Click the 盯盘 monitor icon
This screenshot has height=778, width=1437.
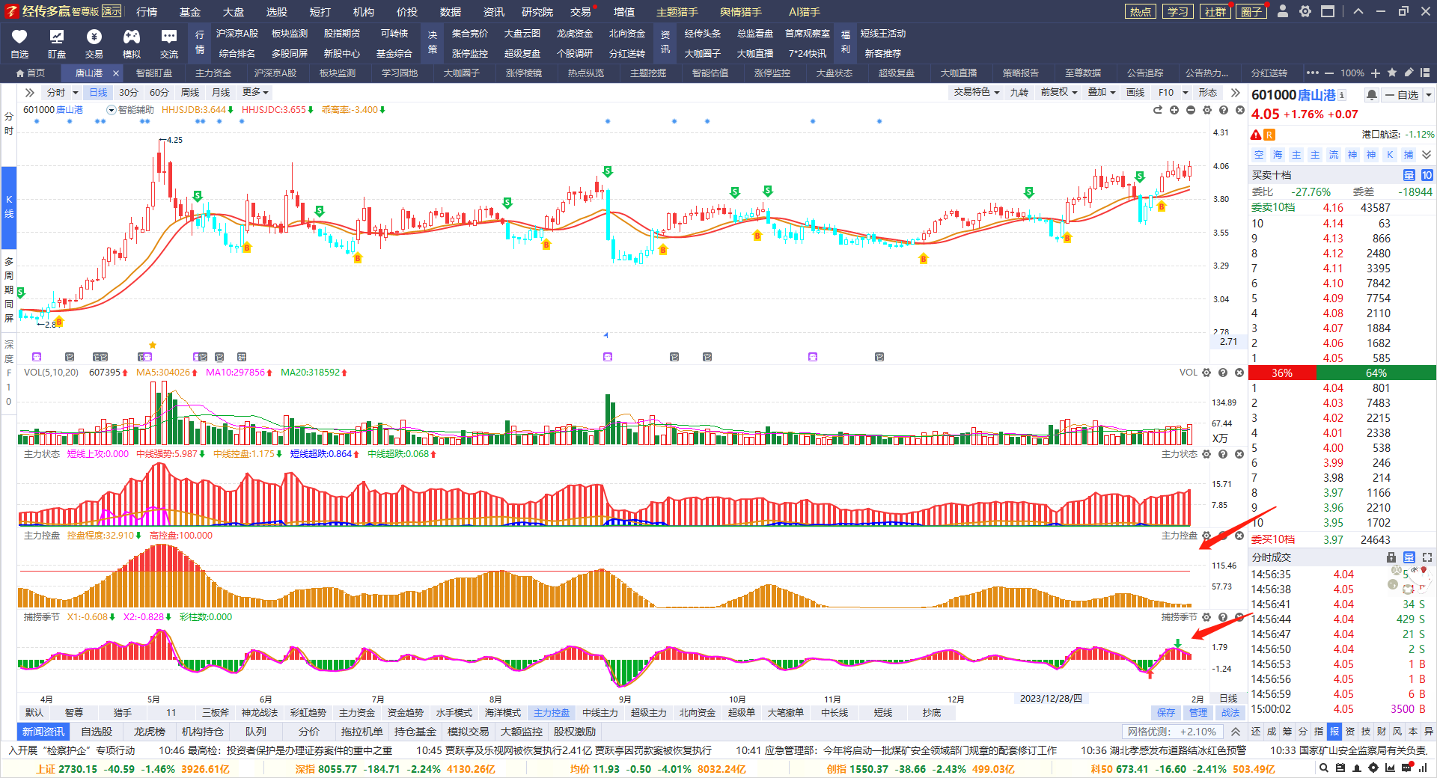pyautogui.click(x=57, y=43)
